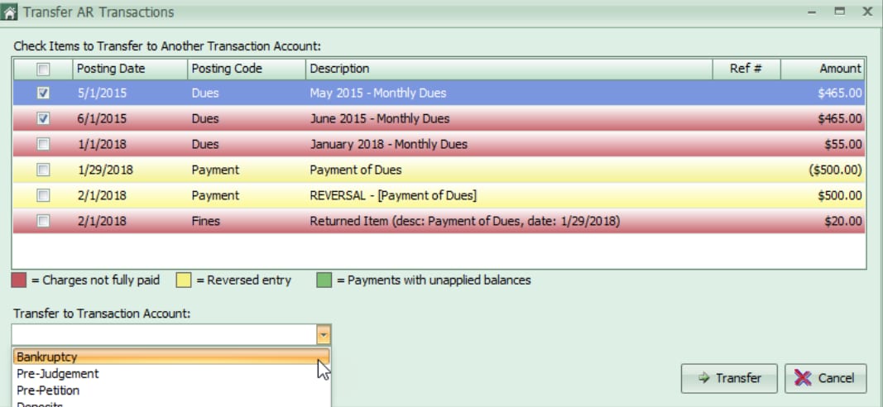The width and height of the screenshot is (883, 407).
Task: Choose Pre-Petition from the account list
Action: 170,390
